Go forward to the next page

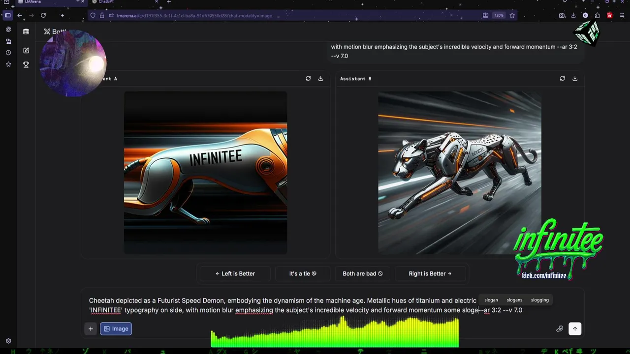coord(31,15)
